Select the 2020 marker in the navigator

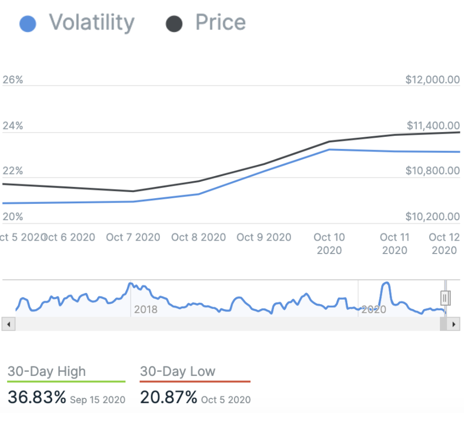click(x=374, y=309)
